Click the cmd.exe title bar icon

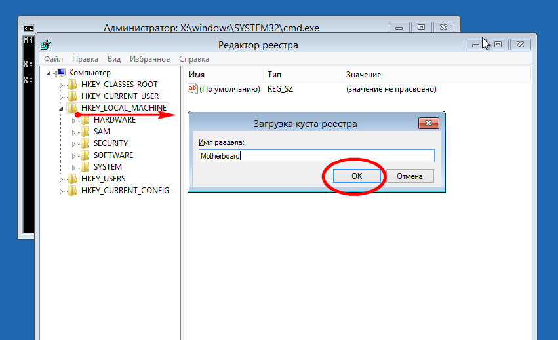coord(28,28)
